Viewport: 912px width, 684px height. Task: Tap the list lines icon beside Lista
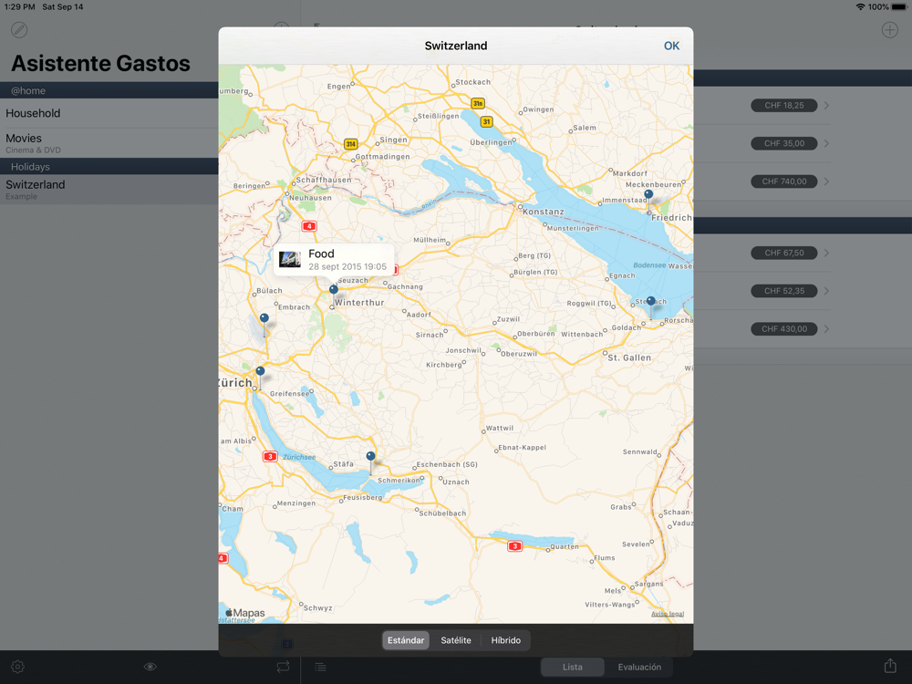(320, 667)
